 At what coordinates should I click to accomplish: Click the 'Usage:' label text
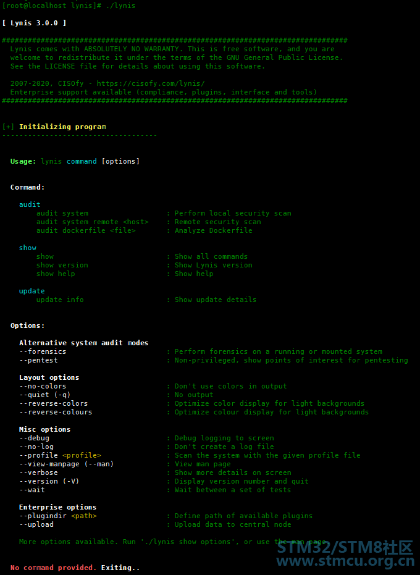click(x=23, y=161)
